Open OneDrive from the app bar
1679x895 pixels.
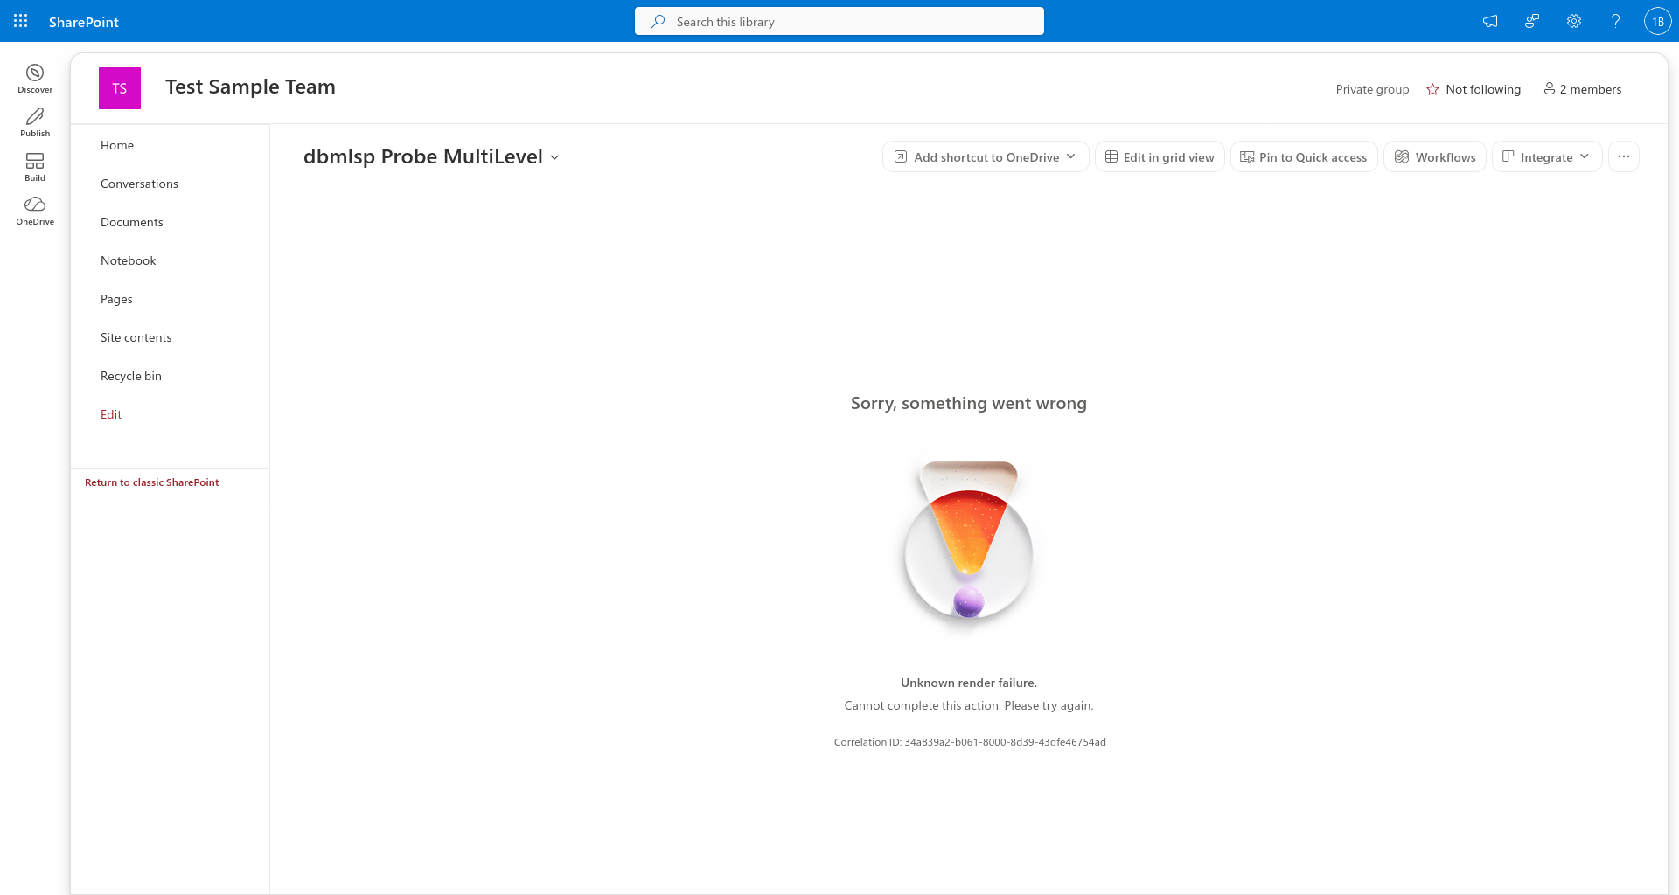click(35, 211)
